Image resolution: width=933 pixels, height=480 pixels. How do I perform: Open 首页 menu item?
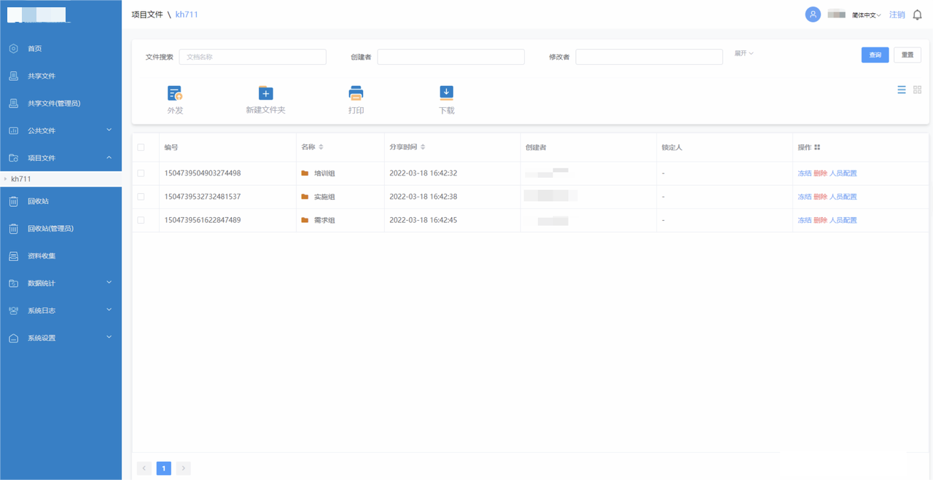35,48
